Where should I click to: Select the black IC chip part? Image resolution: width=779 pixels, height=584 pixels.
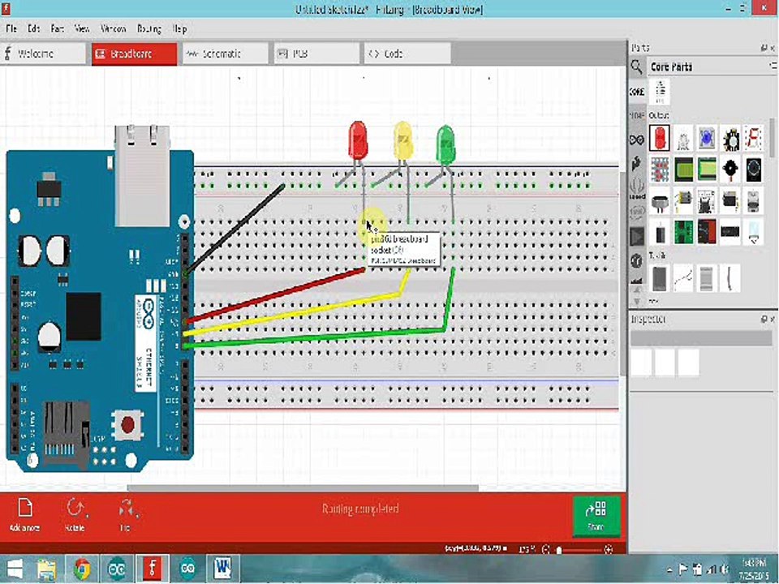tap(730, 232)
